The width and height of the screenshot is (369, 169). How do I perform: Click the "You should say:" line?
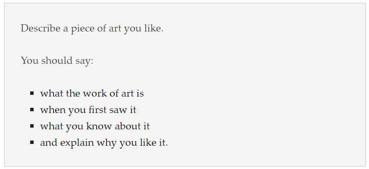pos(57,60)
